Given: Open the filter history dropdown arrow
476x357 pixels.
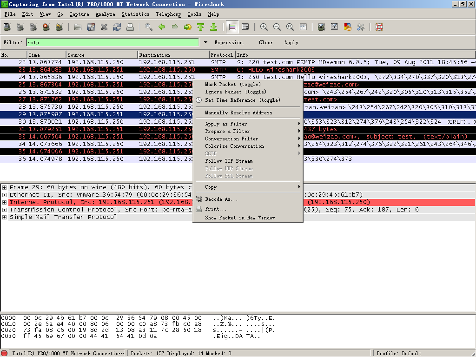Looking at the screenshot, I should [205, 42].
